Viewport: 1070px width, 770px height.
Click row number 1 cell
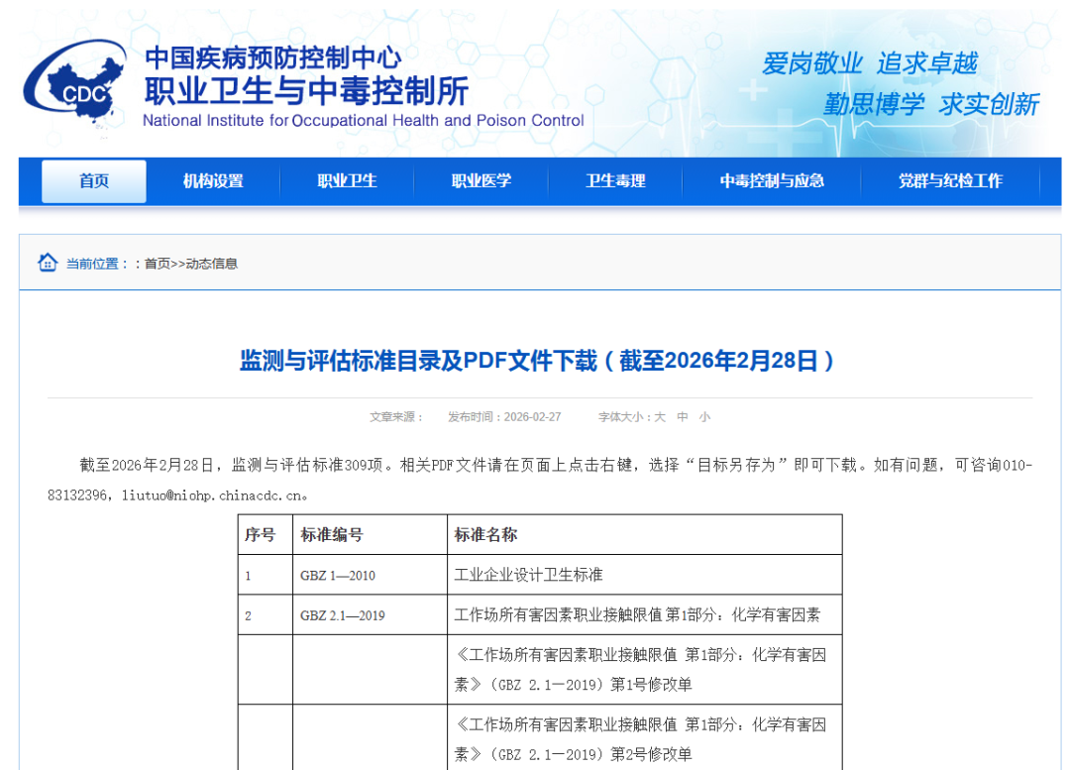[265, 575]
